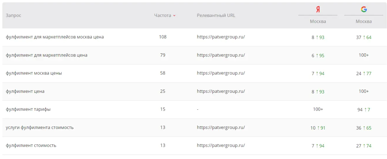Open patvergroup.ru link for услуги фулфилмента стоимость

pos(221,127)
